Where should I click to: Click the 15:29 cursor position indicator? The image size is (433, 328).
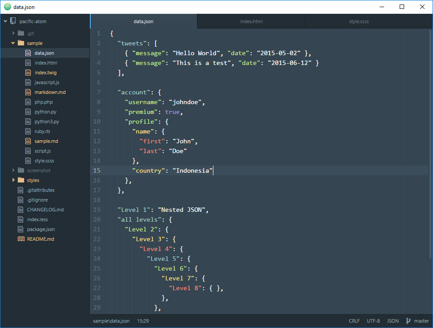[143, 321]
